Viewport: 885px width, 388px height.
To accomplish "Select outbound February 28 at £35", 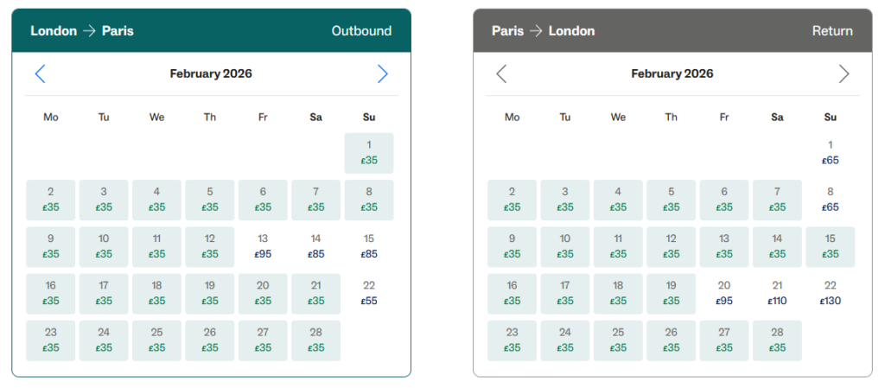I will click(315, 340).
